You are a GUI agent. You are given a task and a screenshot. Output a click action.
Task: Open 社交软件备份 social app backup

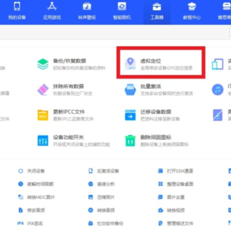point(106,223)
